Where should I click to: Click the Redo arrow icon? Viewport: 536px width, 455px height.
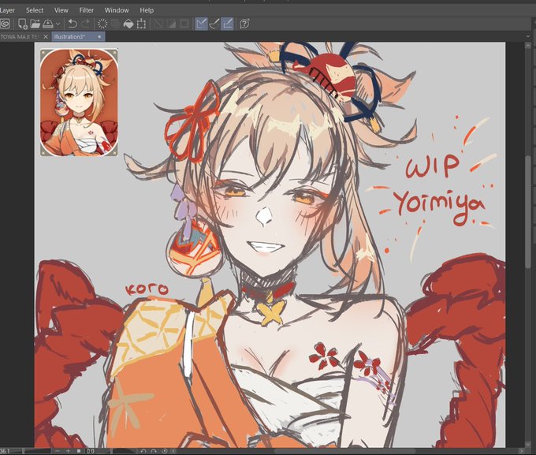[85, 24]
